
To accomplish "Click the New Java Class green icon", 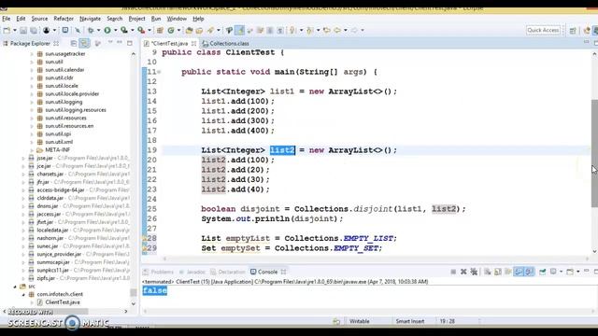I will [171, 30].
